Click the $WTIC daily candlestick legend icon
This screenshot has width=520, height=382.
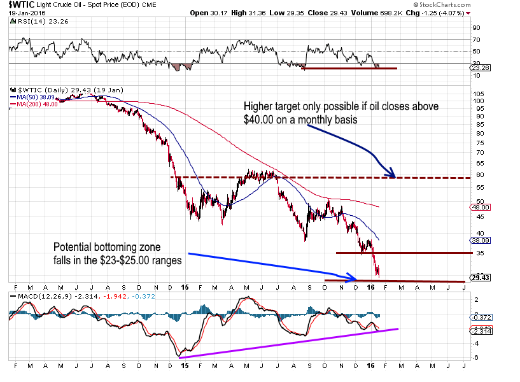(13, 90)
